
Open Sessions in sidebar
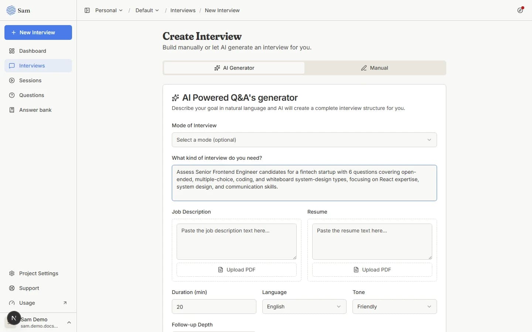coord(38,80)
